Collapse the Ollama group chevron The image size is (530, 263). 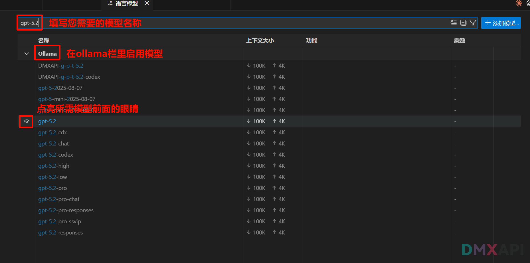pyautogui.click(x=27, y=54)
